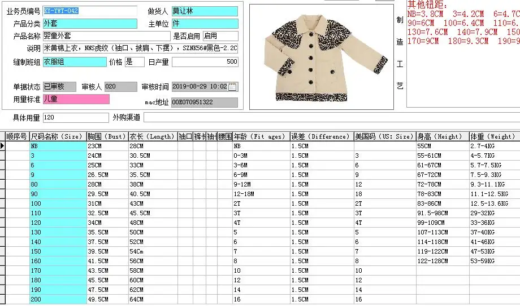Open the 价格 field showing 是

pyautogui.click(x=135, y=62)
